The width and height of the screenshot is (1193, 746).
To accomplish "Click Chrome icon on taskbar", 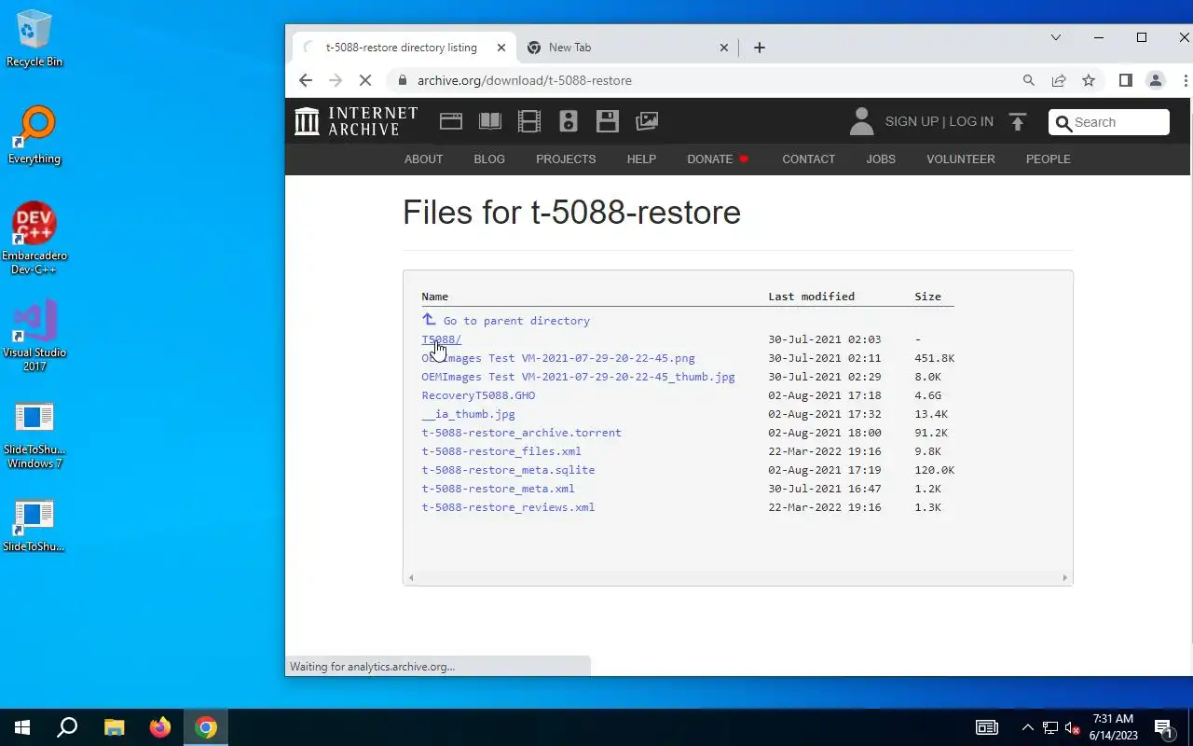I will [x=206, y=727].
